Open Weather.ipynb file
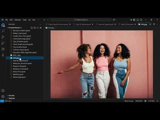The width and height of the screenshot is (160, 120). (x=18, y=74)
